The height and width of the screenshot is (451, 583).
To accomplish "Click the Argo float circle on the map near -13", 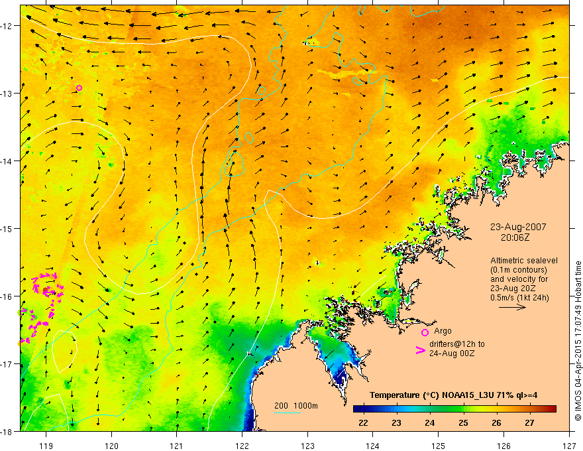I will (79, 88).
